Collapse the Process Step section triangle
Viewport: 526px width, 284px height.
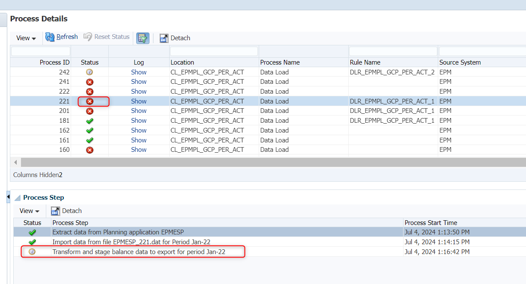coord(18,198)
